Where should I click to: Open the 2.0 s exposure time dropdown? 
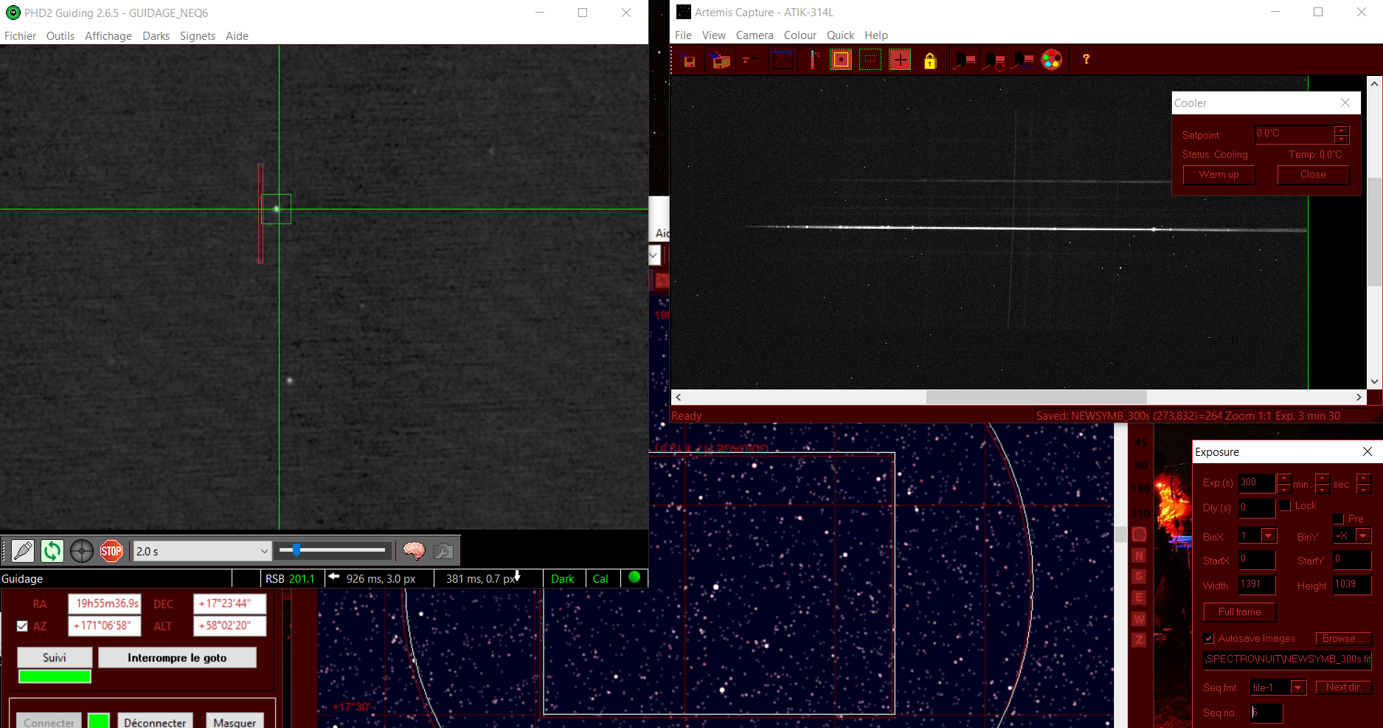coord(264,551)
